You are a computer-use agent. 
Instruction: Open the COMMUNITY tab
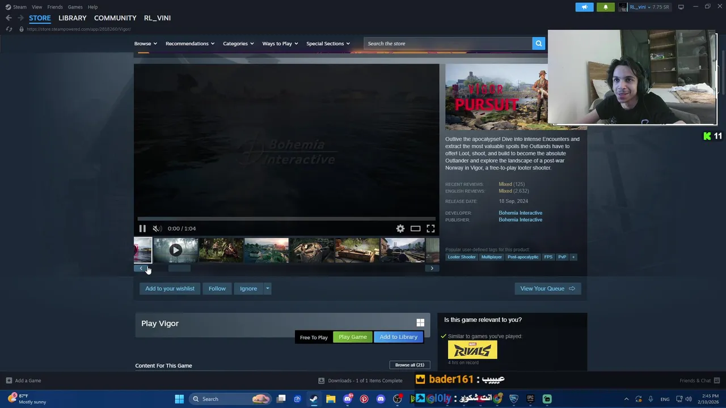[x=115, y=18]
